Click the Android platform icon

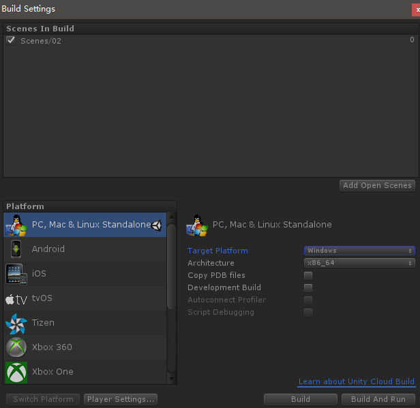[x=16, y=249]
